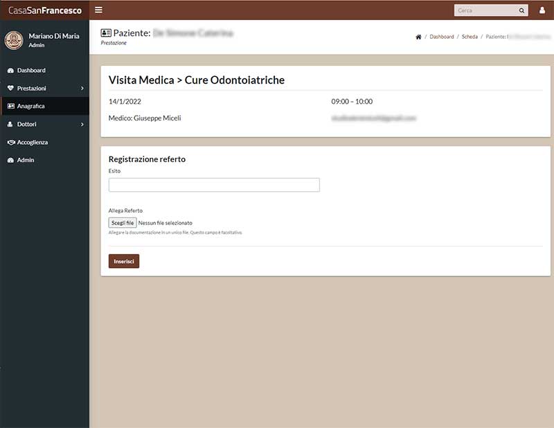Select Anagrafica in the sidebar
The width and height of the screenshot is (554, 428).
pyautogui.click(x=44, y=106)
